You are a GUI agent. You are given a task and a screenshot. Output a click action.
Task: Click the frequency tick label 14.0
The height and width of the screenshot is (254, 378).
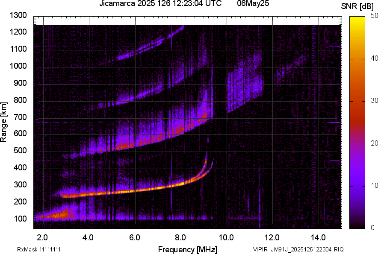click(x=318, y=238)
